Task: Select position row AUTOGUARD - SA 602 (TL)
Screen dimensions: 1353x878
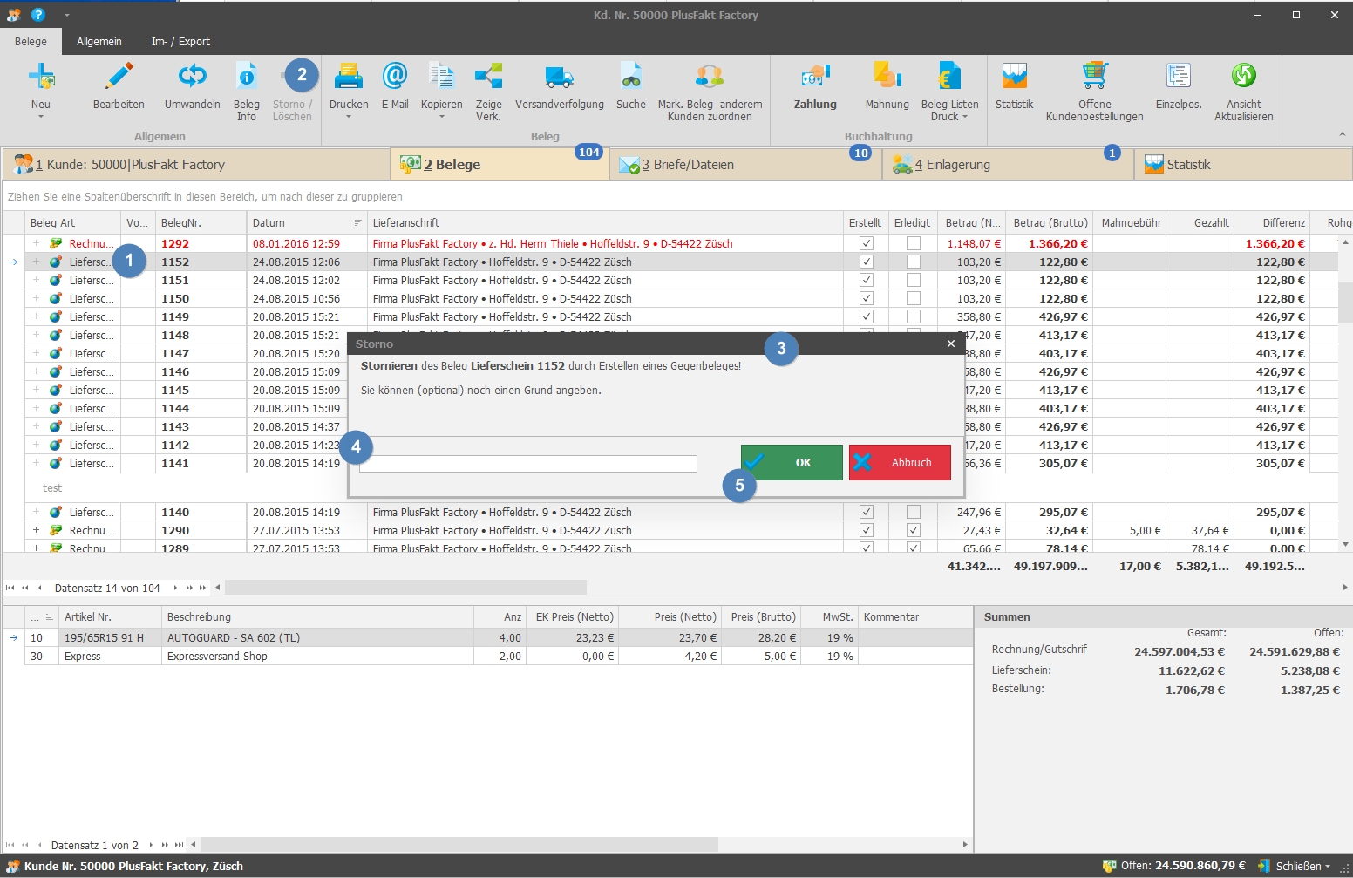Action: (x=488, y=637)
